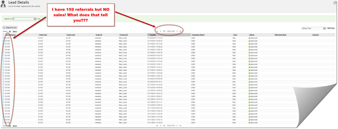Image resolution: width=338 pixels, height=129 pixels.
Task: Sort by Total Cost column header
Action: 43,35
